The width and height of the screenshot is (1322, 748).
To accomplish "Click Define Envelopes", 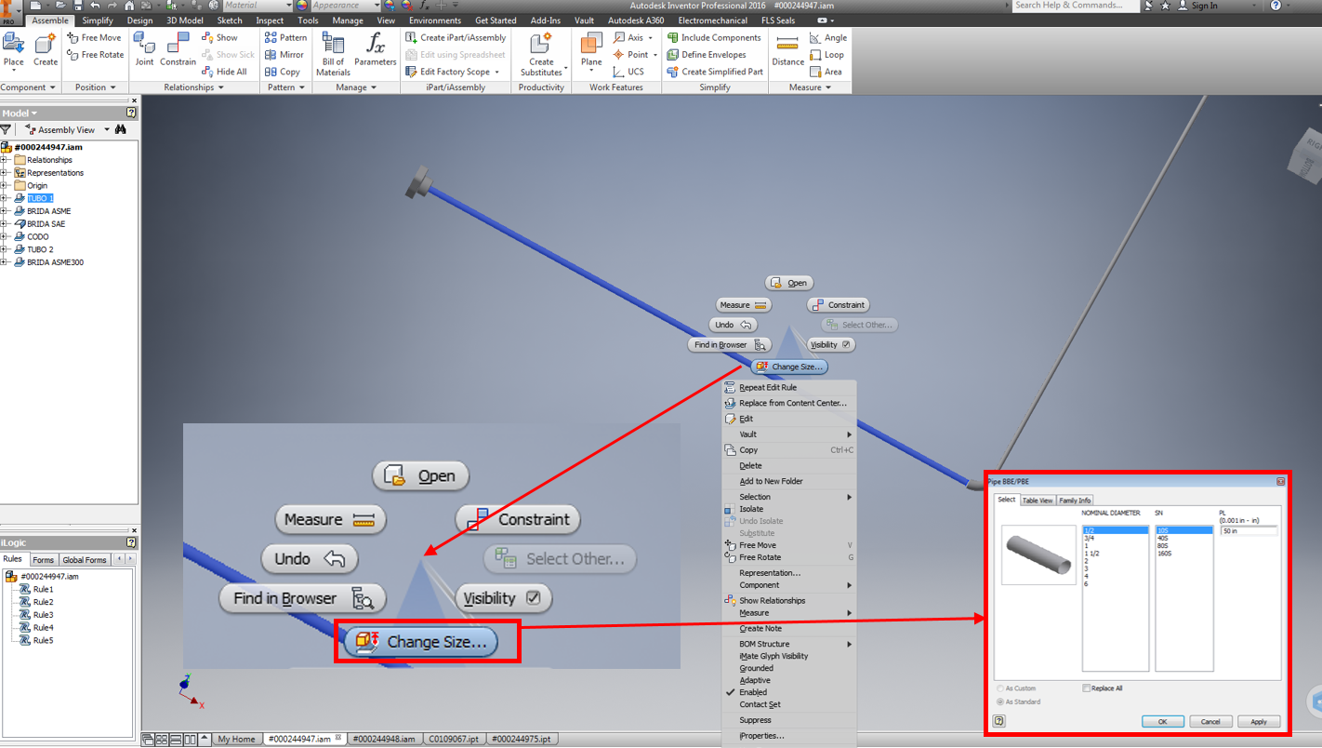I will 707,55.
